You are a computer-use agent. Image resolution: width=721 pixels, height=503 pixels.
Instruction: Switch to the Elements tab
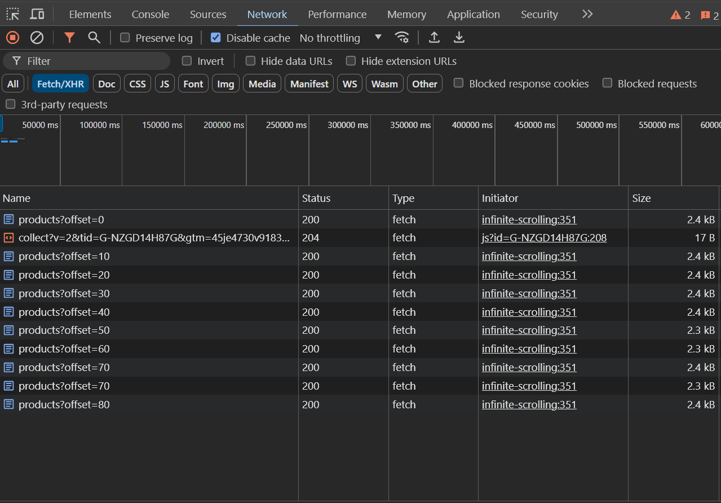(x=90, y=15)
